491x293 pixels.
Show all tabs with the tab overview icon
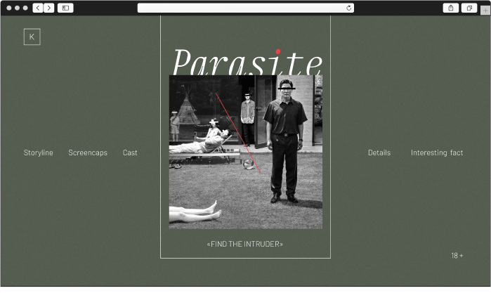(x=469, y=8)
